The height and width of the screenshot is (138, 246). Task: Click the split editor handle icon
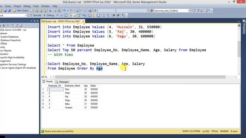point(239,25)
